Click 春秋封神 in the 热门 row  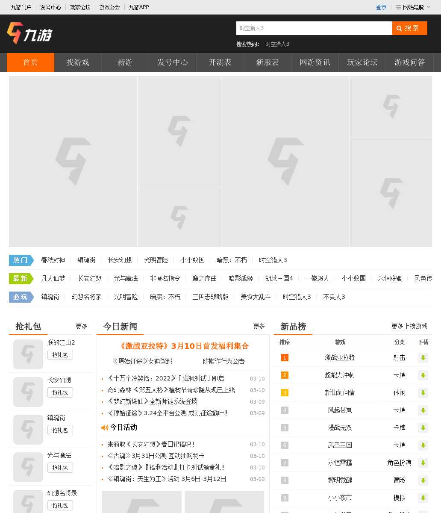point(53,260)
